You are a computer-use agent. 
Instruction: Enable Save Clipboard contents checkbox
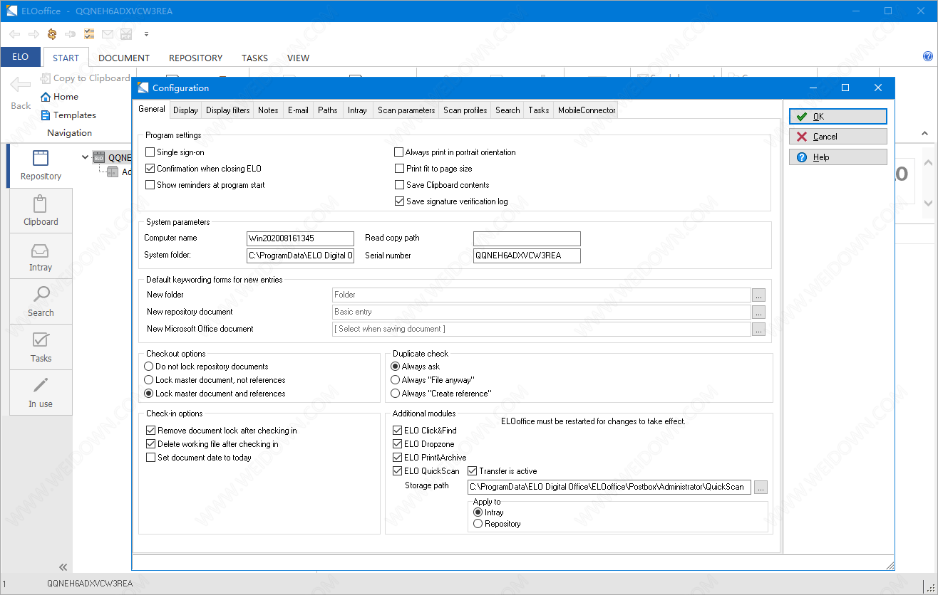399,185
